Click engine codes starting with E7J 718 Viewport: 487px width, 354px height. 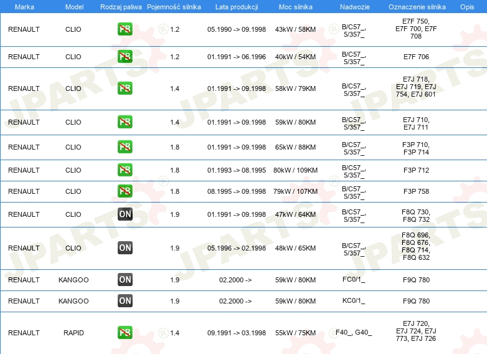tap(416, 87)
